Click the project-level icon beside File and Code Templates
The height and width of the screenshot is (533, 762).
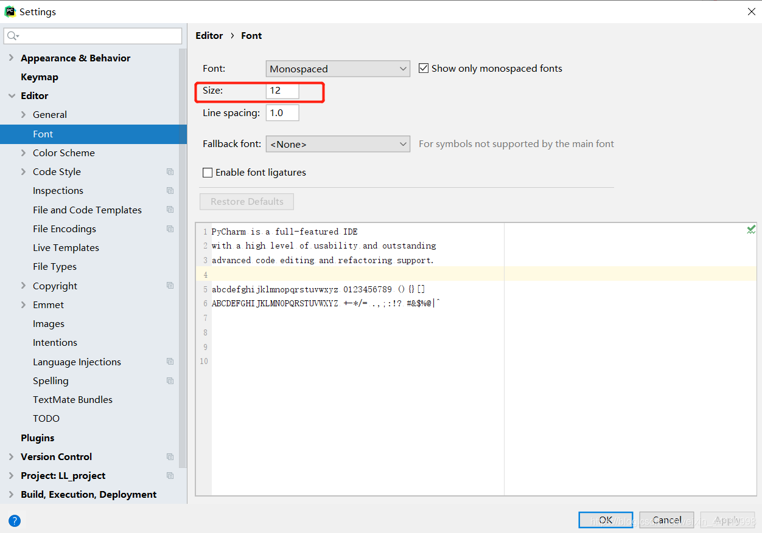click(x=170, y=210)
